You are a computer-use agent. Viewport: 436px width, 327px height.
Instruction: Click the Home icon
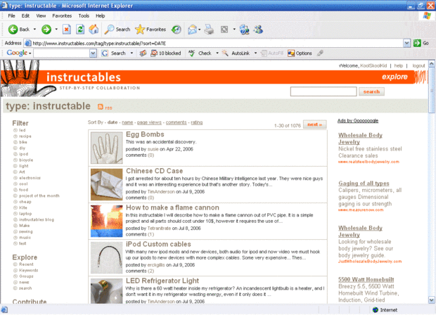tap(94, 30)
